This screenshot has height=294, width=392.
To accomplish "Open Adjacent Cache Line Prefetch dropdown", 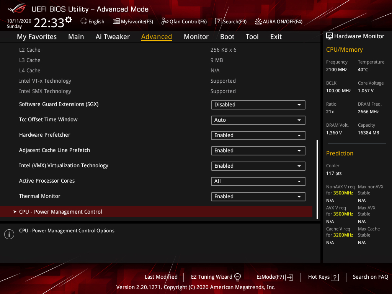I will [258, 151].
